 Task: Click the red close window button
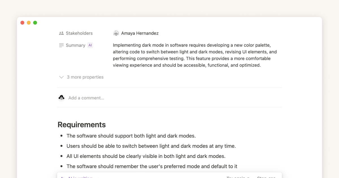coord(23,23)
